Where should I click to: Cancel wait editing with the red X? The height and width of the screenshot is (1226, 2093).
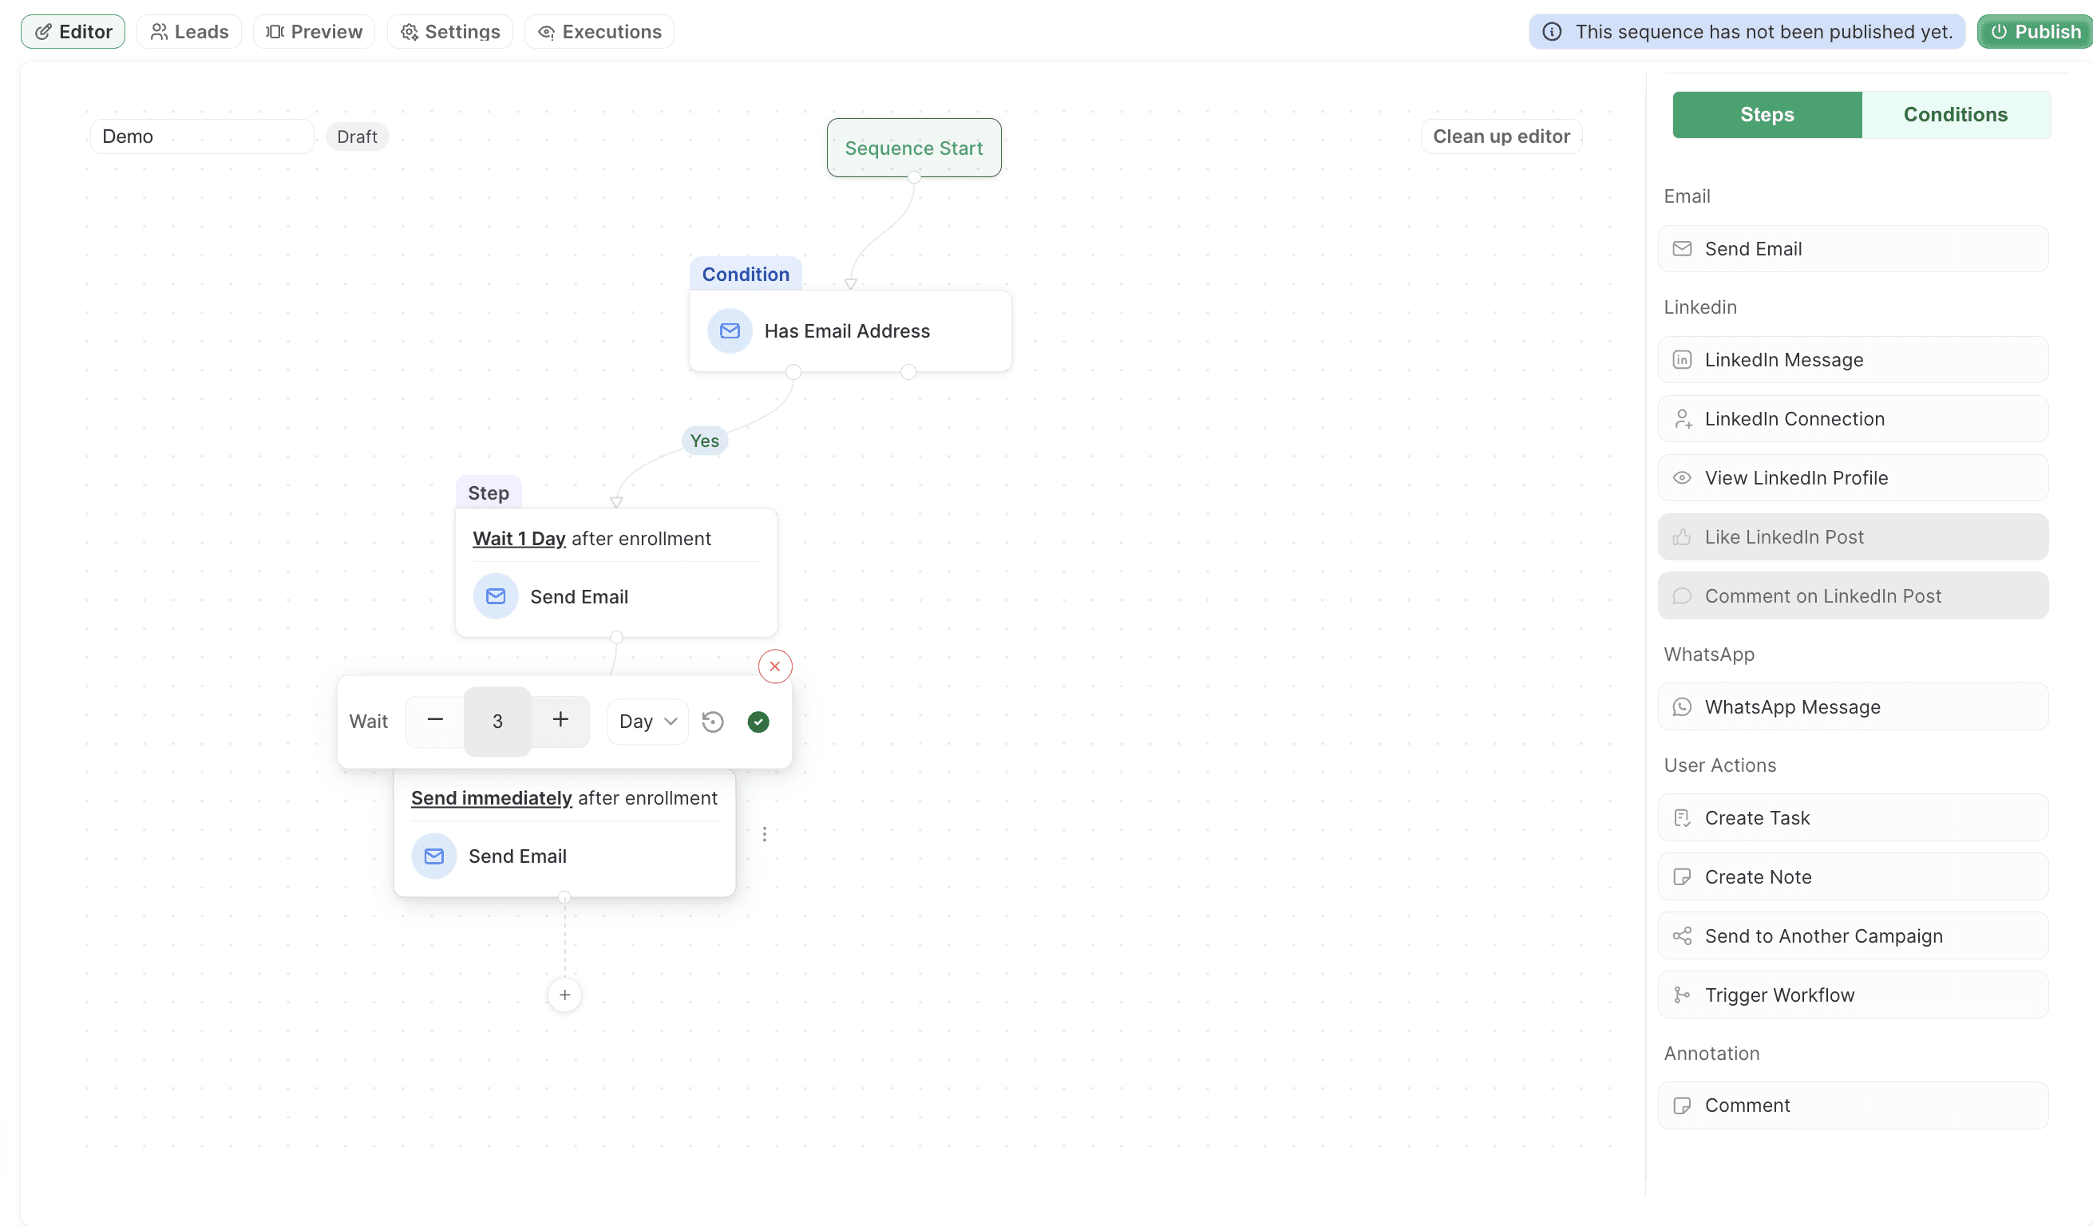tap(774, 666)
